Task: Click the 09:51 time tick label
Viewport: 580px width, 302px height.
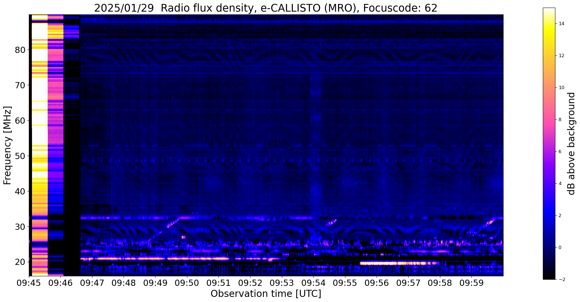Action: (x=218, y=283)
